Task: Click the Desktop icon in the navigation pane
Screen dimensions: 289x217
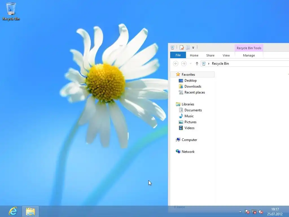Action: (181, 81)
